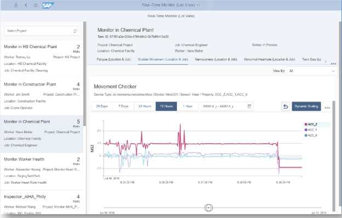Go back using the header arrow
The image size is (342, 218).
pos(26,5)
